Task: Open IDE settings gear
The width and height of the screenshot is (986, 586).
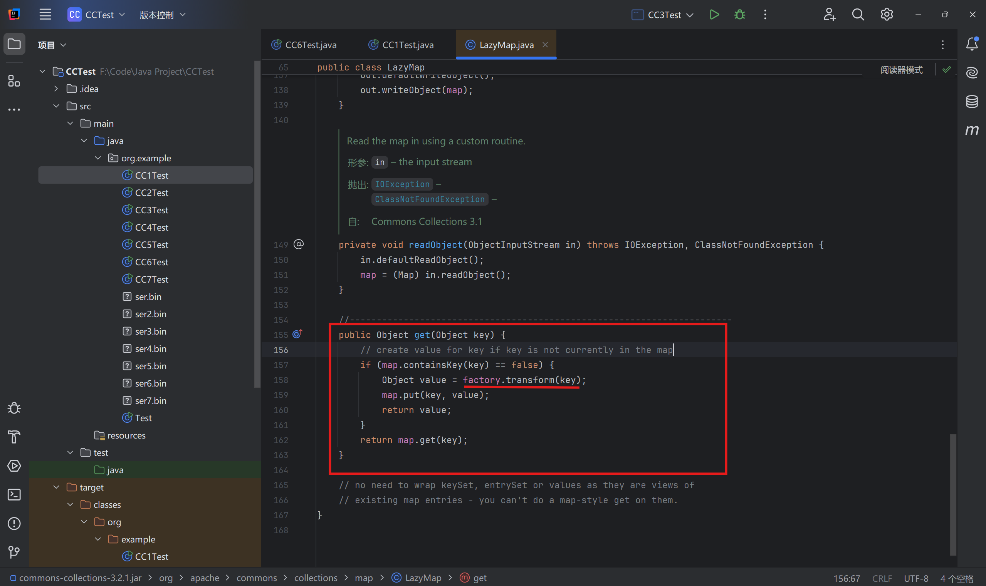Action: click(887, 15)
